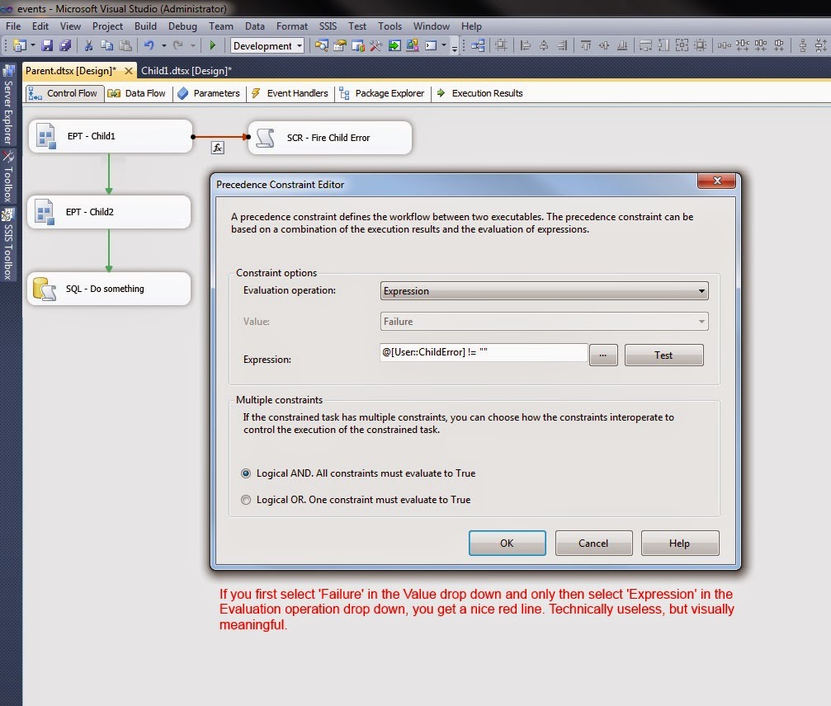The height and width of the screenshot is (706, 831).
Task: Select the SCR - Fire Child Error task
Action: click(x=329, y=138)
